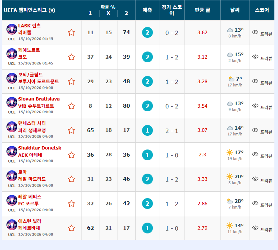The width and height of the screenshot is (278, 250).
Task: Open preview eye icon for Shakhtar Donetsk match
Action: coord(255,154)
